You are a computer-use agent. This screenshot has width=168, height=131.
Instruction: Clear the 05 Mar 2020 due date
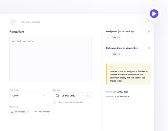(88, 96)
